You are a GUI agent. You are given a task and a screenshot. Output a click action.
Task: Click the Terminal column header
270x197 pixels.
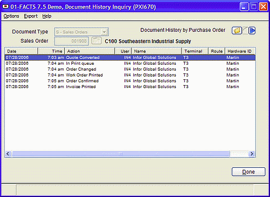195,51
